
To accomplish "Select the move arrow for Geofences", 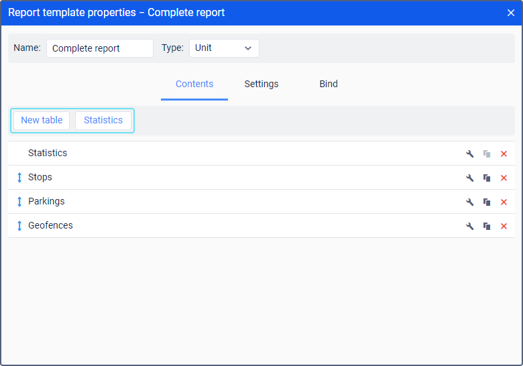I will click(19, 226).
